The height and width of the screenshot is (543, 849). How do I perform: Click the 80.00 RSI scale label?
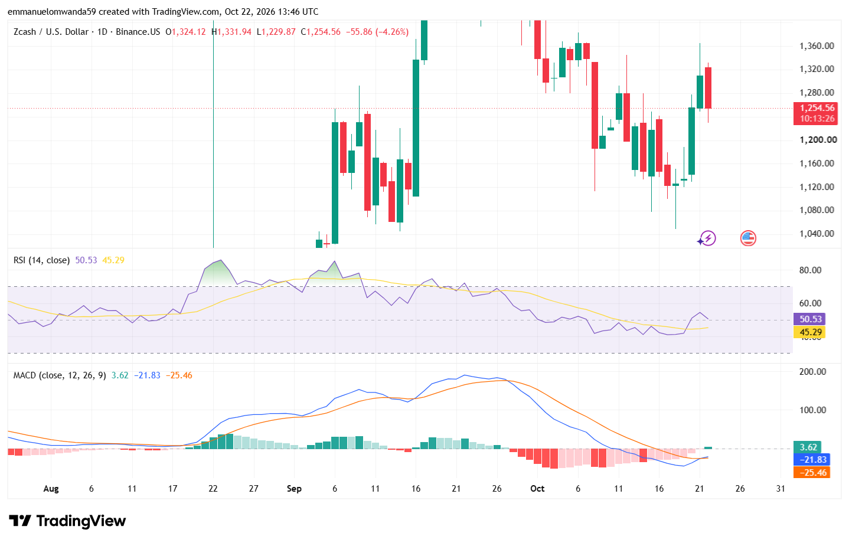pyautogui.click(x=811, y=270)
